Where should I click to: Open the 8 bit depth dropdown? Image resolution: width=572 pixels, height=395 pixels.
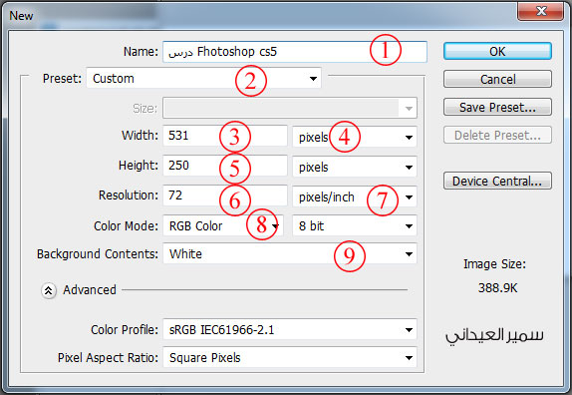tap(354, 225)
